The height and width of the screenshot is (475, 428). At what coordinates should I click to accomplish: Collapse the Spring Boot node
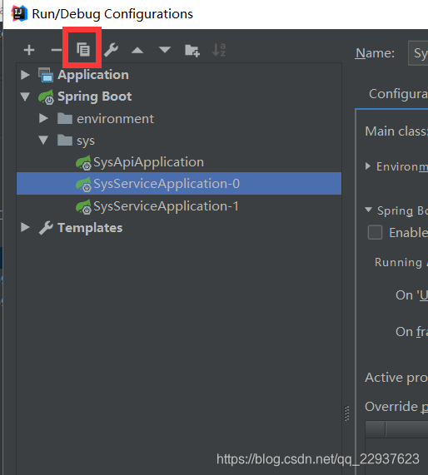[x=25, y=97]
